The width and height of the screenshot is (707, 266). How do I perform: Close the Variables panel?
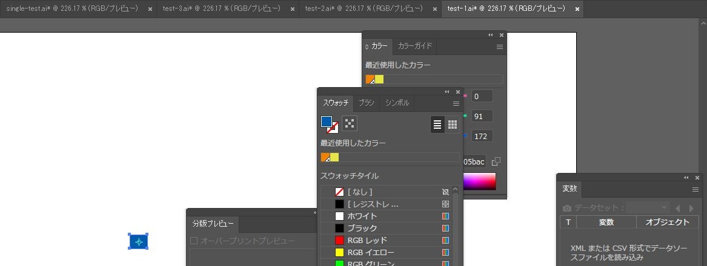[697, 178]
